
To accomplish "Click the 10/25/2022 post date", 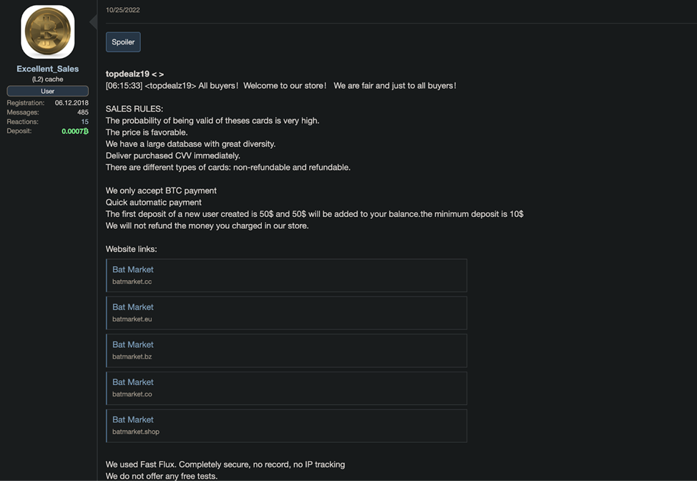I will (122, 10).
